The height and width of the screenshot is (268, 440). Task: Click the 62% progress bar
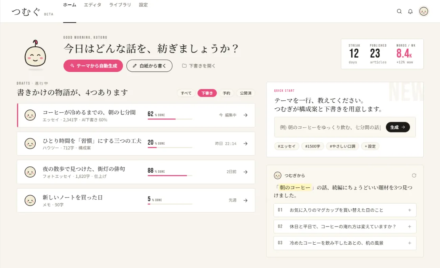coord(170,119)
